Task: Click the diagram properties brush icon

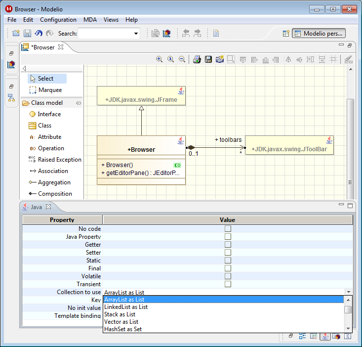Action: [x=348, y=59]
